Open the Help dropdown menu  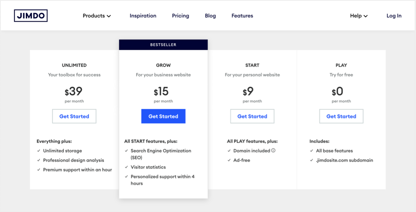358,16
